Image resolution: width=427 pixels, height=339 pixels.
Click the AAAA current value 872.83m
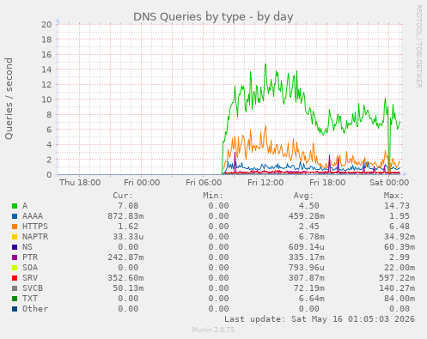[125, 216]
